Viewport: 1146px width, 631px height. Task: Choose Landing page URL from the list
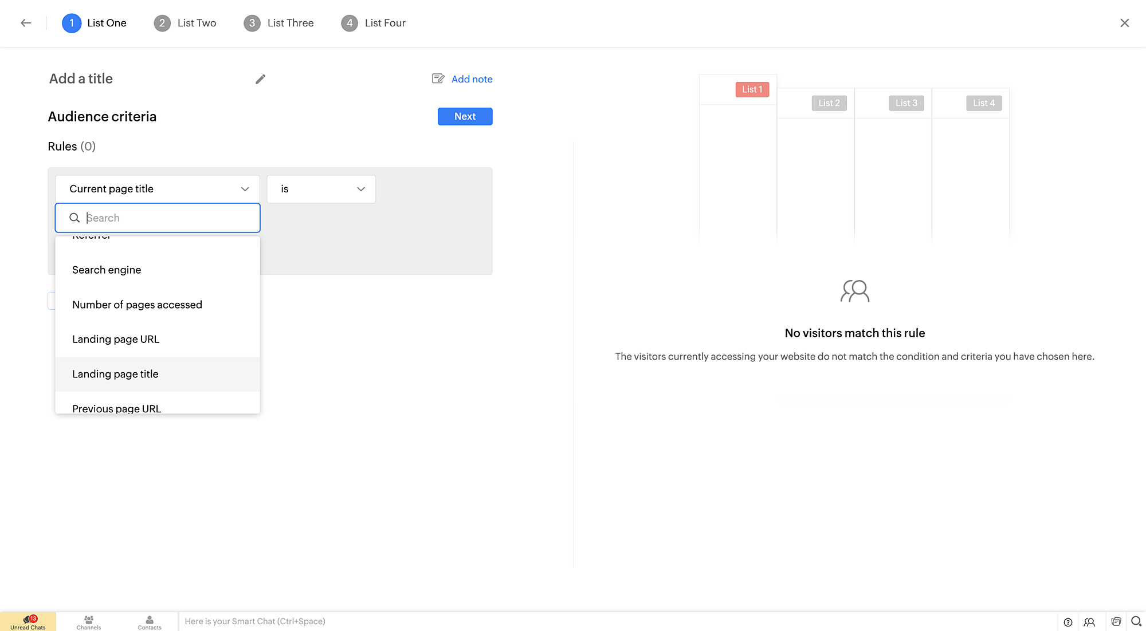coord(116,338)
